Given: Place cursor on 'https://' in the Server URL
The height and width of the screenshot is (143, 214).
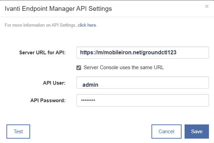Looking at the screenshot, I should point(89,53).
